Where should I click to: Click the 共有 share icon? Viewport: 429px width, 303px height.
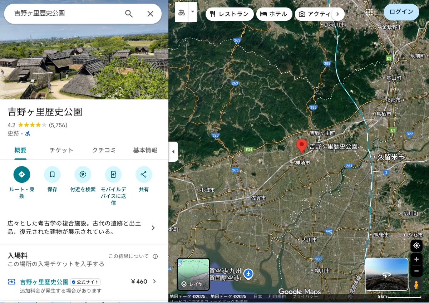click(144, 175)
